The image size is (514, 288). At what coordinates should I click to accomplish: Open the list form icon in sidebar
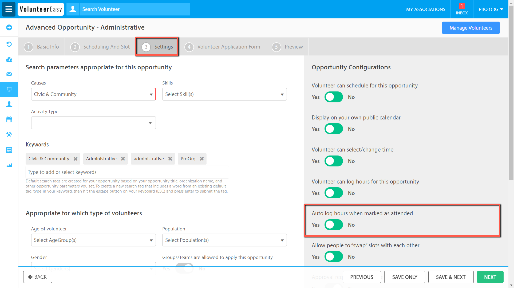(9, 150)
